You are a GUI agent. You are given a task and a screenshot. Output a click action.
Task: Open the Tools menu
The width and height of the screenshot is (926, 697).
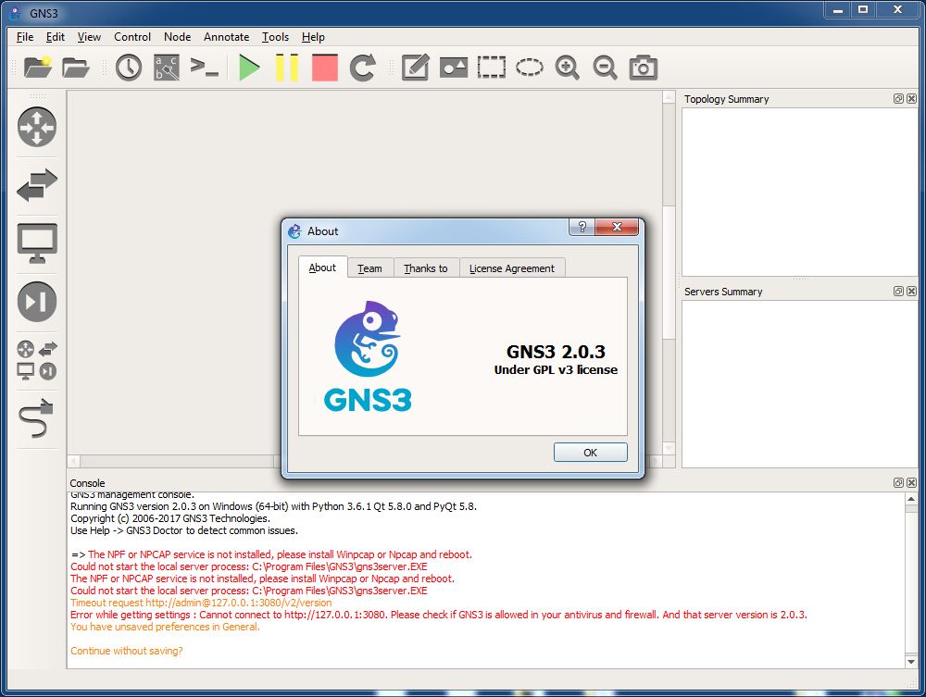click(275, 37)
